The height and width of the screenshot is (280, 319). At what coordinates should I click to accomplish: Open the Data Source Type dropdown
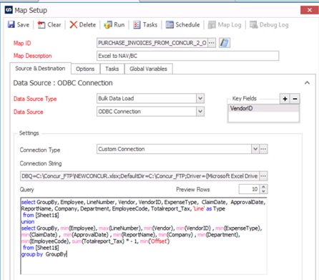click(x=200, y=98)
